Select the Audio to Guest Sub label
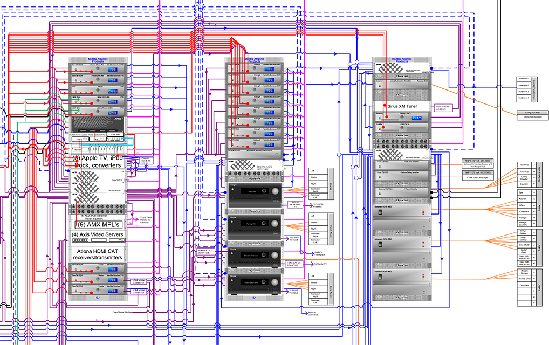Screen dimensions: 549x345 pos(313,313)
